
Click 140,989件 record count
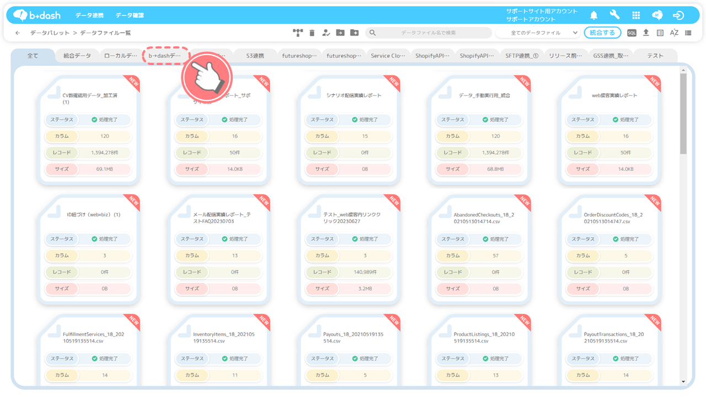click(365, 272)
